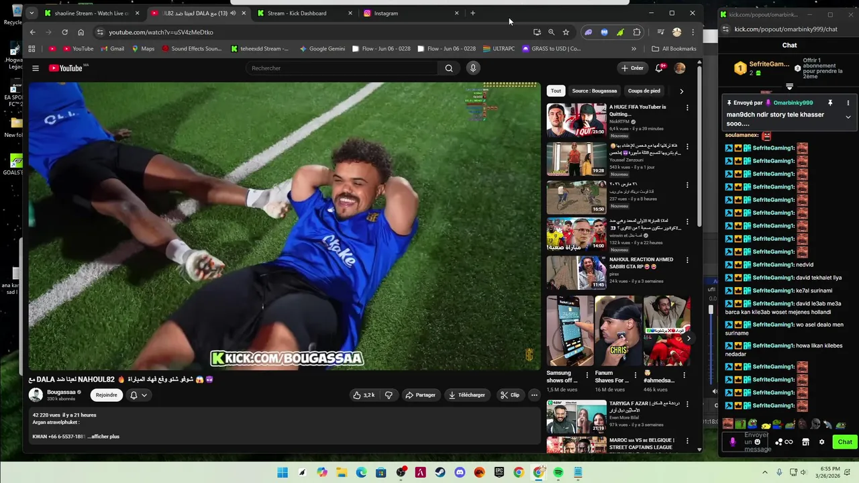Open Chrome's extensions puzzle icon
Image resolution: width=859 pixels, height=483 pixels.
[x=637, y=32]
